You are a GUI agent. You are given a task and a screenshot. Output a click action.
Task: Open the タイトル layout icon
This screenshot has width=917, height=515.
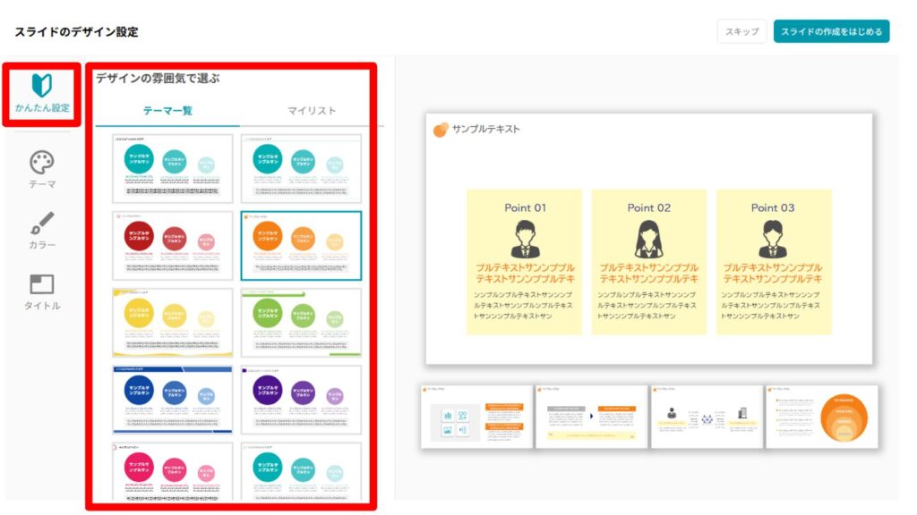point(42,284)
